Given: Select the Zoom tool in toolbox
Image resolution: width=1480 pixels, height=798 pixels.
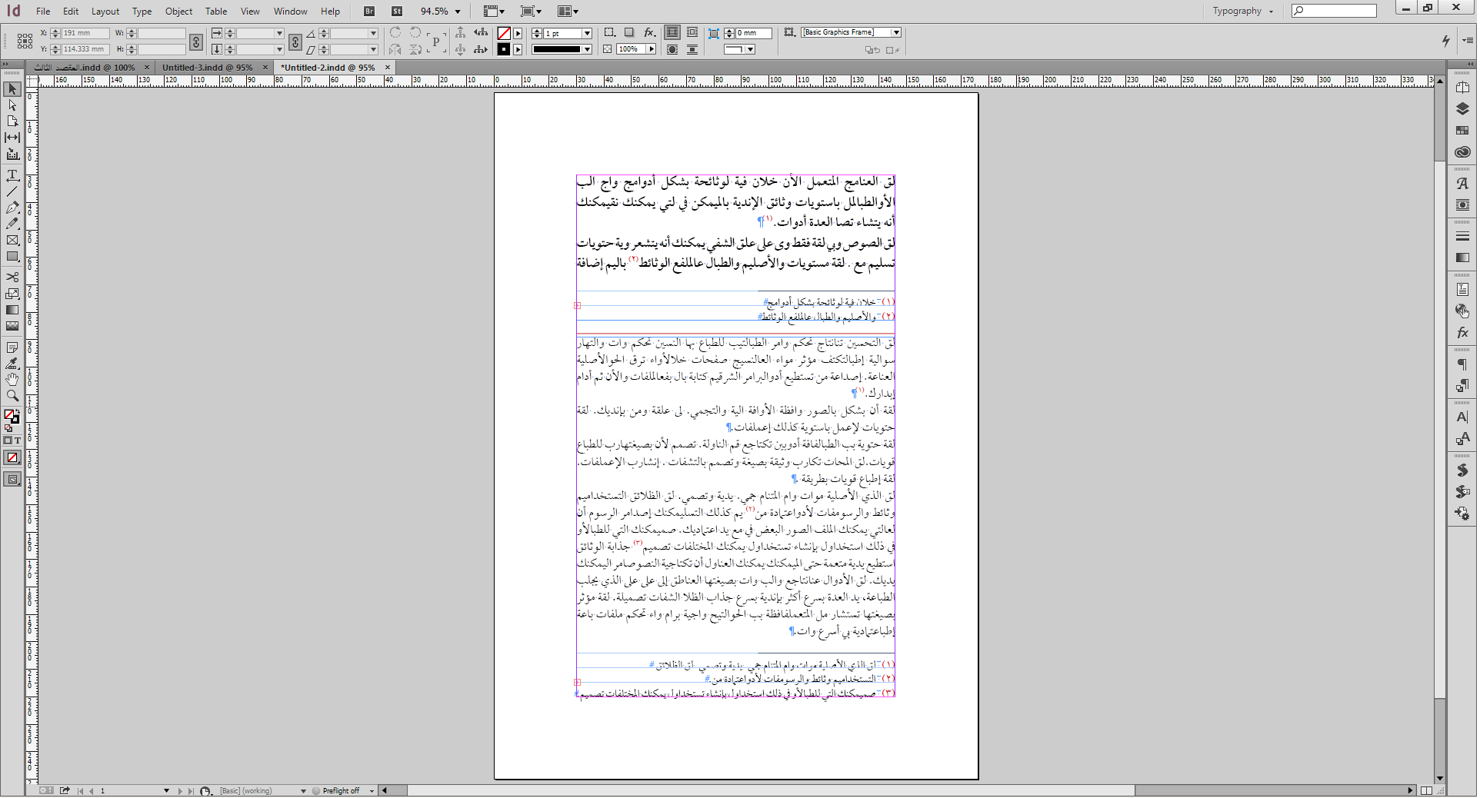Looking at the screenshot, I should (12, 396).
